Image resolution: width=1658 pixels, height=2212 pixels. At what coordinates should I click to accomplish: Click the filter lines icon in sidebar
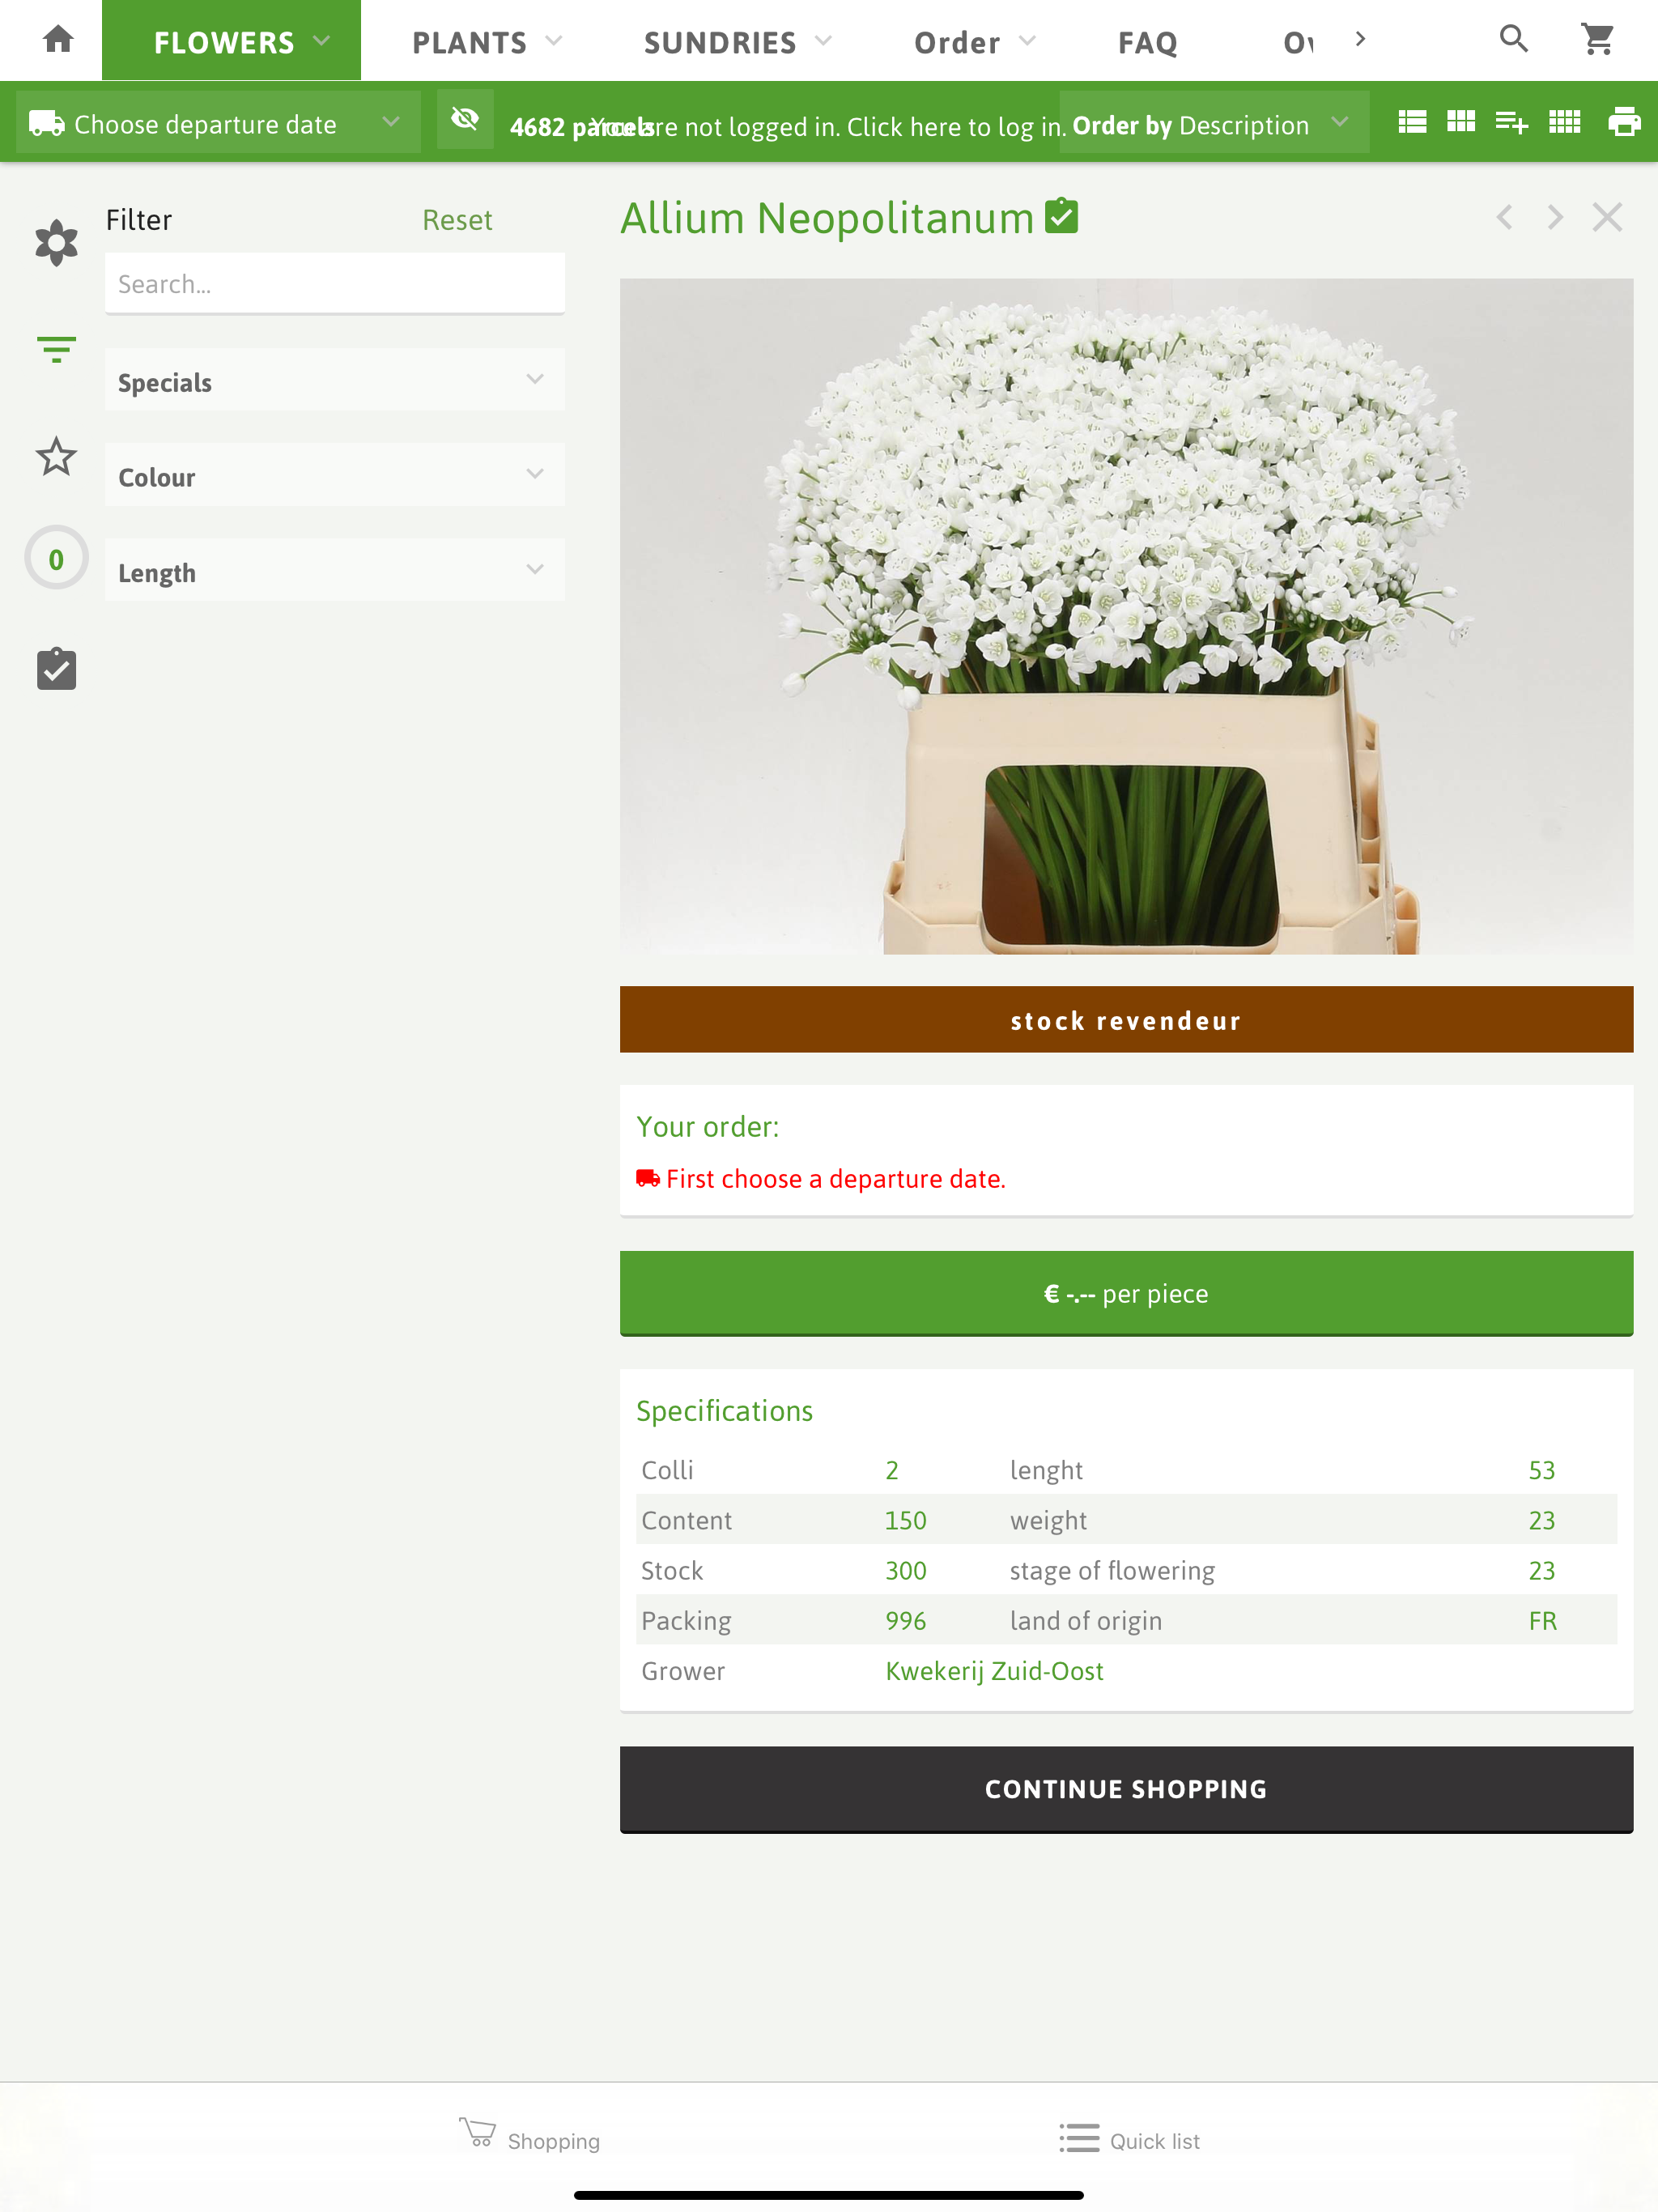pos(57,350)
